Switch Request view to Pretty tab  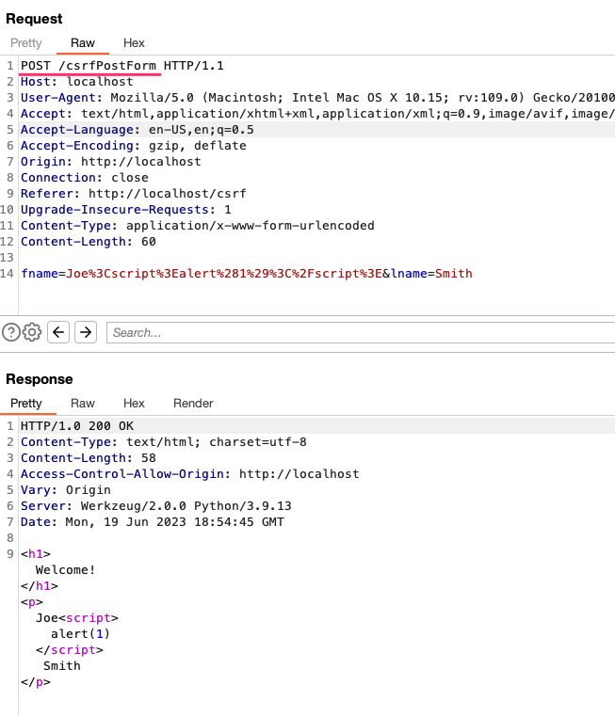point(26,43)
